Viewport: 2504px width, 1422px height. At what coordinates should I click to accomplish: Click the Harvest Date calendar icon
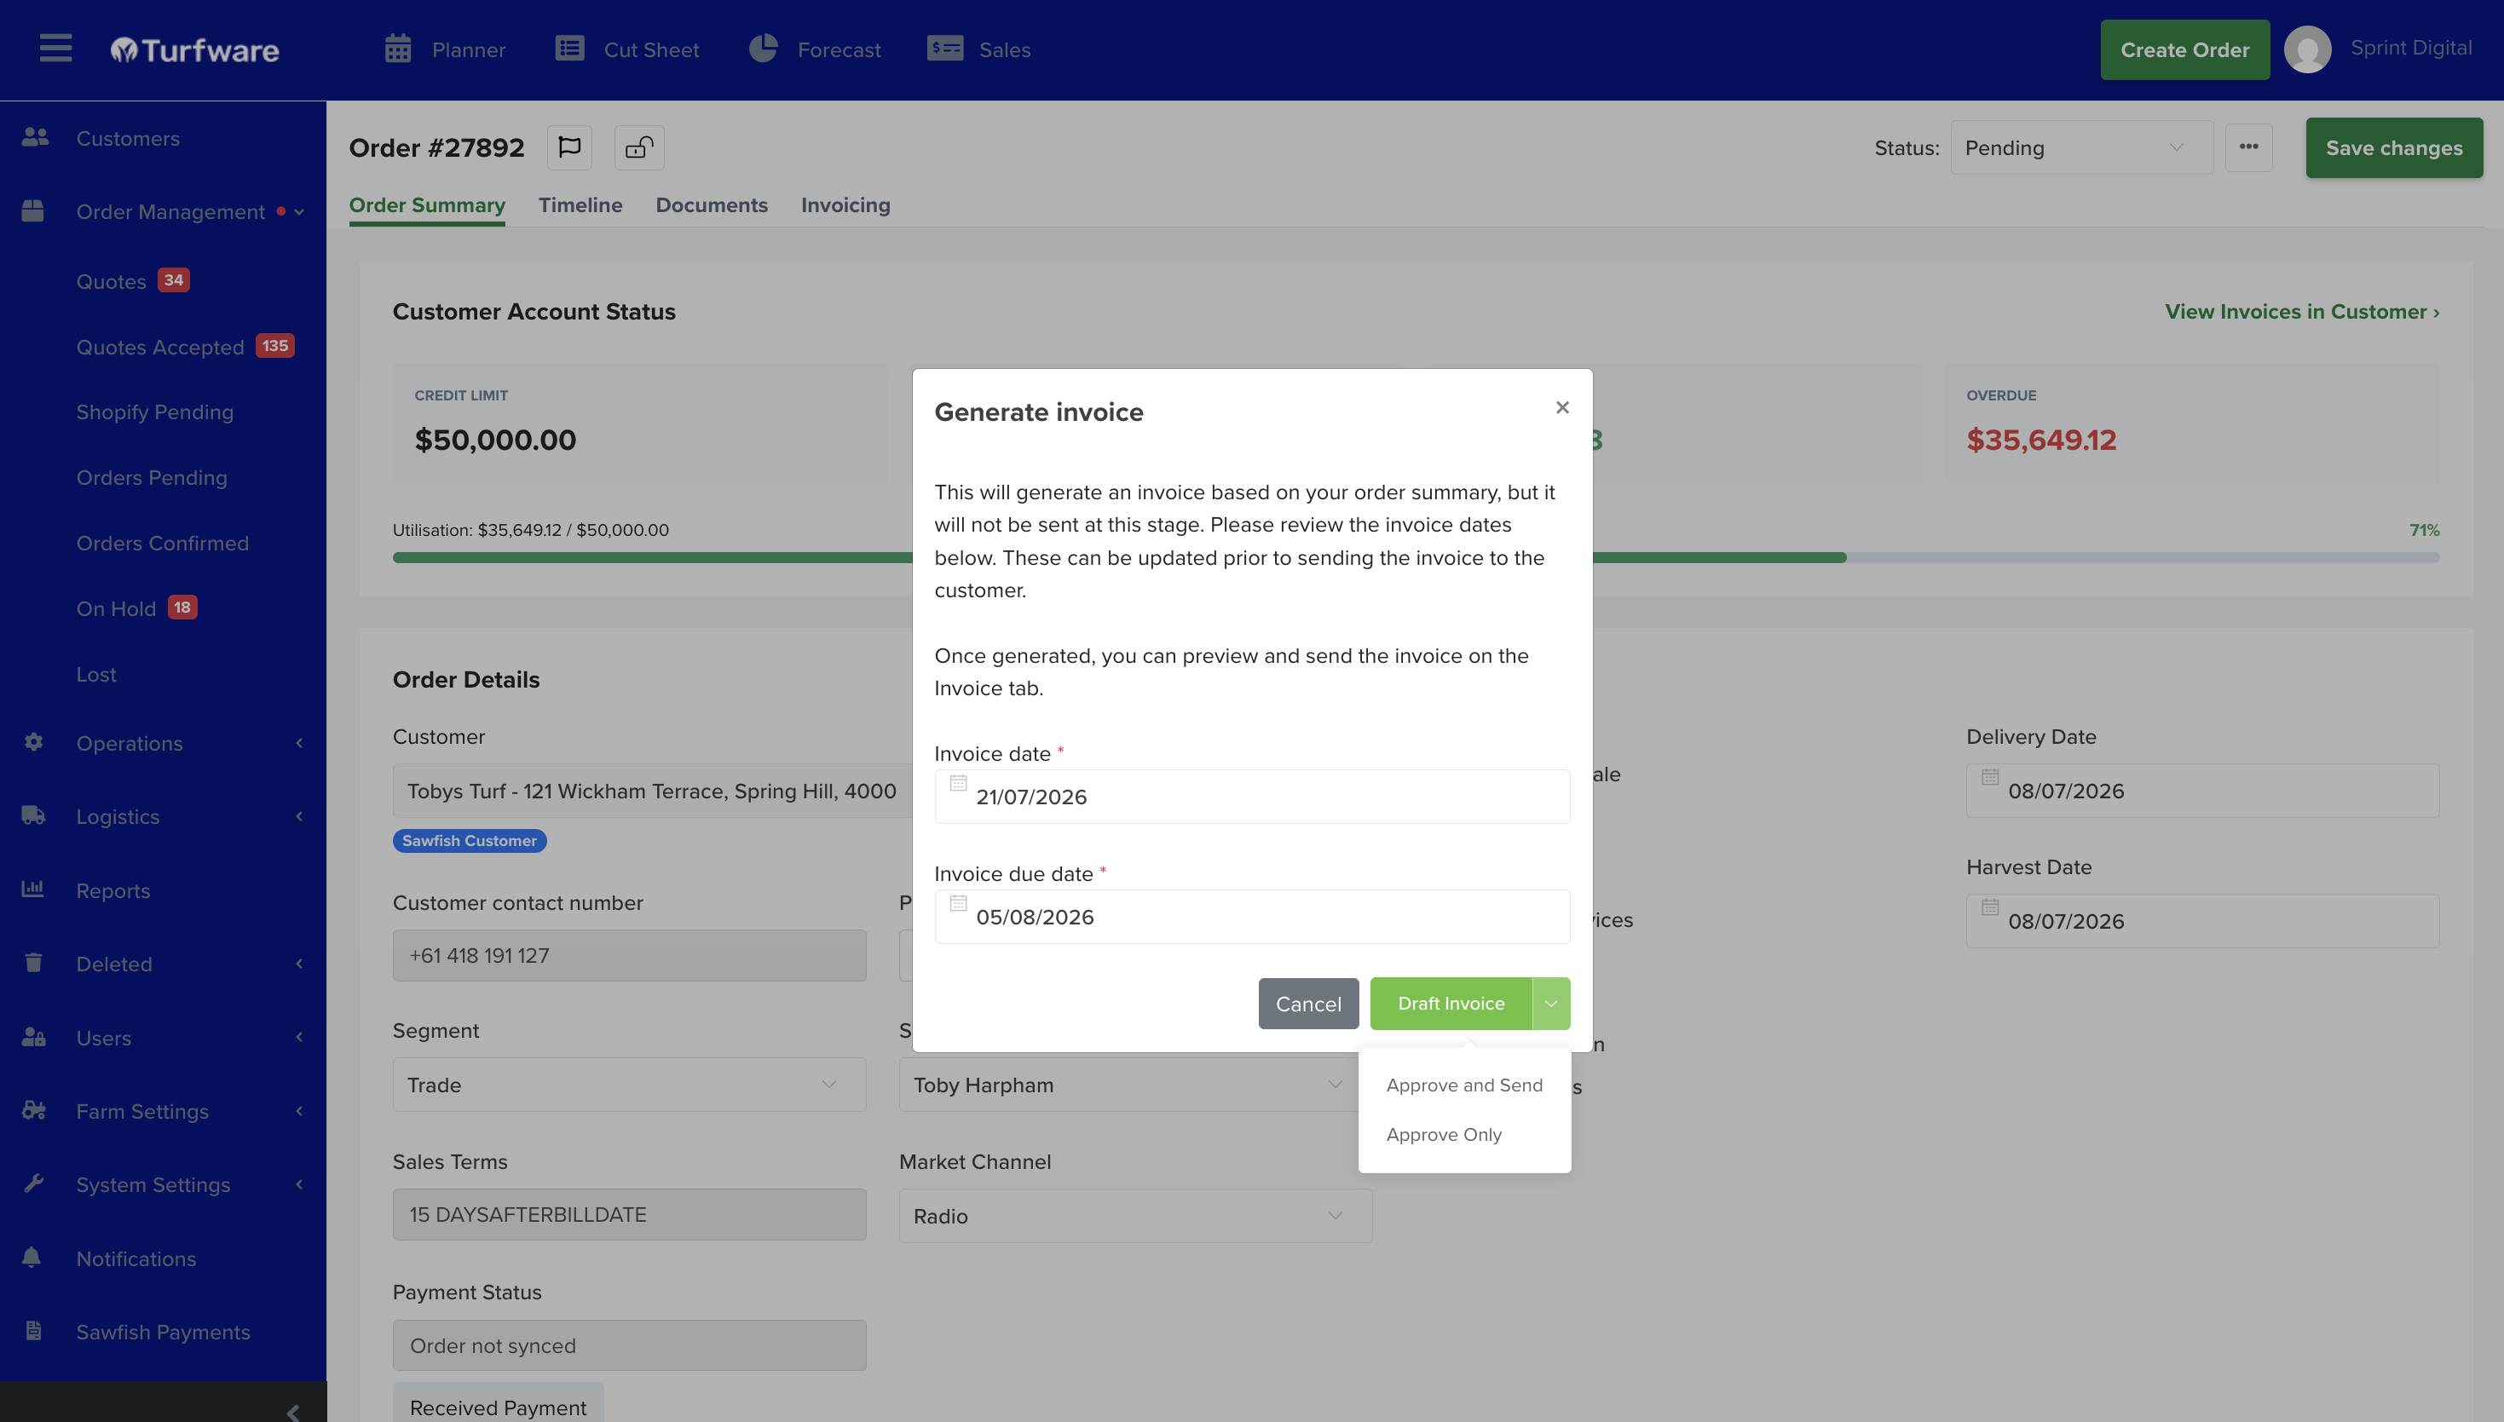pos(1990,907)
